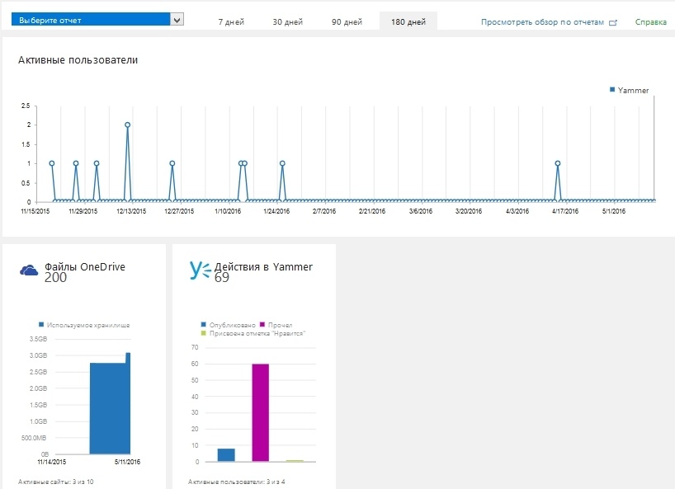Click the magenta 'Прочел' legend square

tap(263, 325)
